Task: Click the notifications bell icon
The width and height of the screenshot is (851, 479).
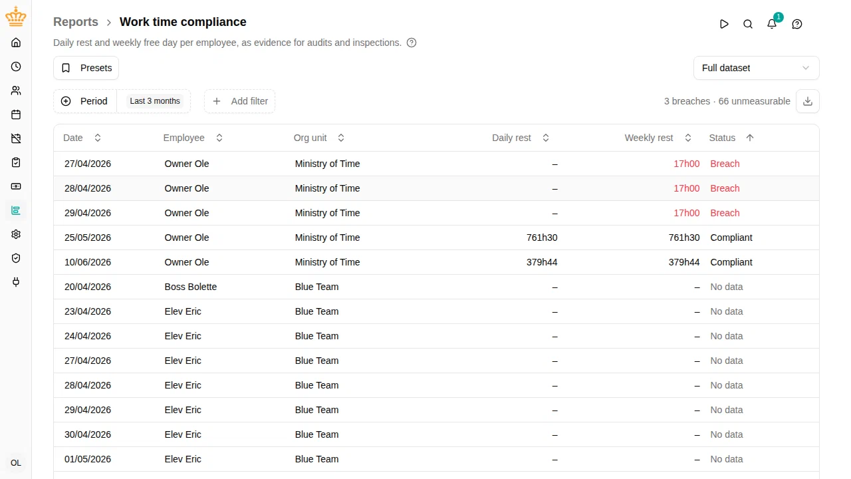Action: click(772, 24)
